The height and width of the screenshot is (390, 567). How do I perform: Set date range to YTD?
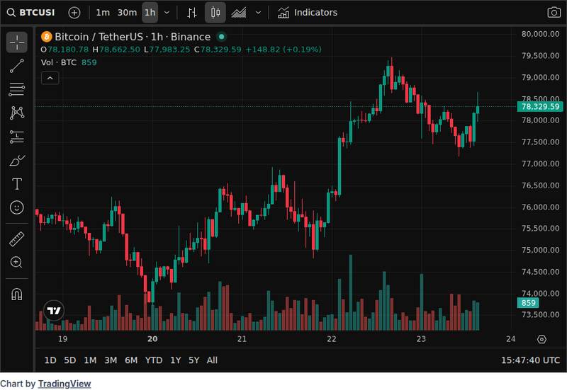click(154, 360)
